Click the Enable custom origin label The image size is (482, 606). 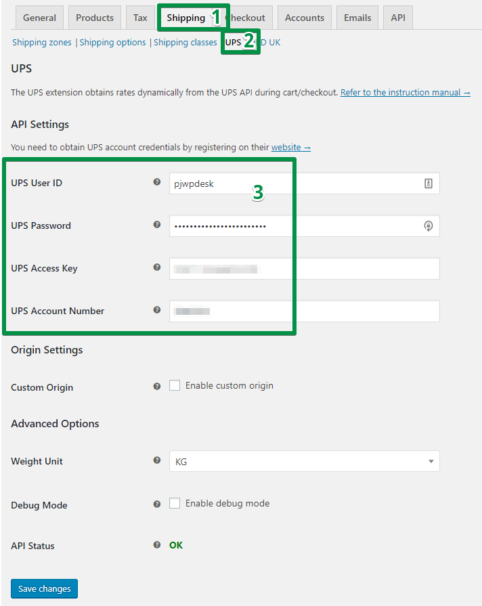point(229,385)
